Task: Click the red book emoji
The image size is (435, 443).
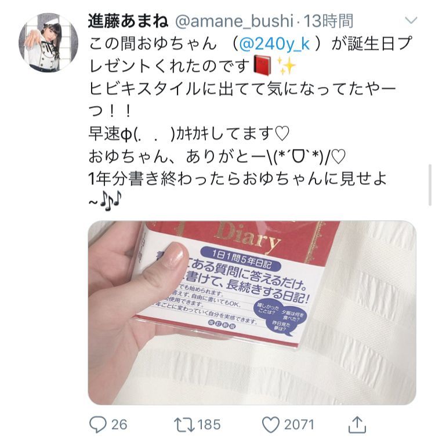Action: 262,66
